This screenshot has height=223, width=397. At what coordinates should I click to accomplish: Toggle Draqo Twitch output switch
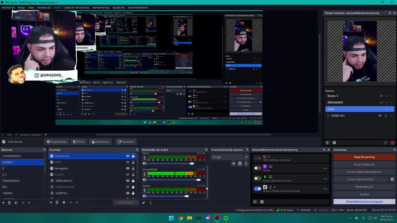pyautogui.click(x=257, y=168)
